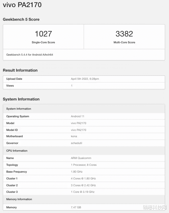Select the kona motherboard value
The height and width of the screenshot is (213, 169).
pyautogui.click(x=74, y=136)
